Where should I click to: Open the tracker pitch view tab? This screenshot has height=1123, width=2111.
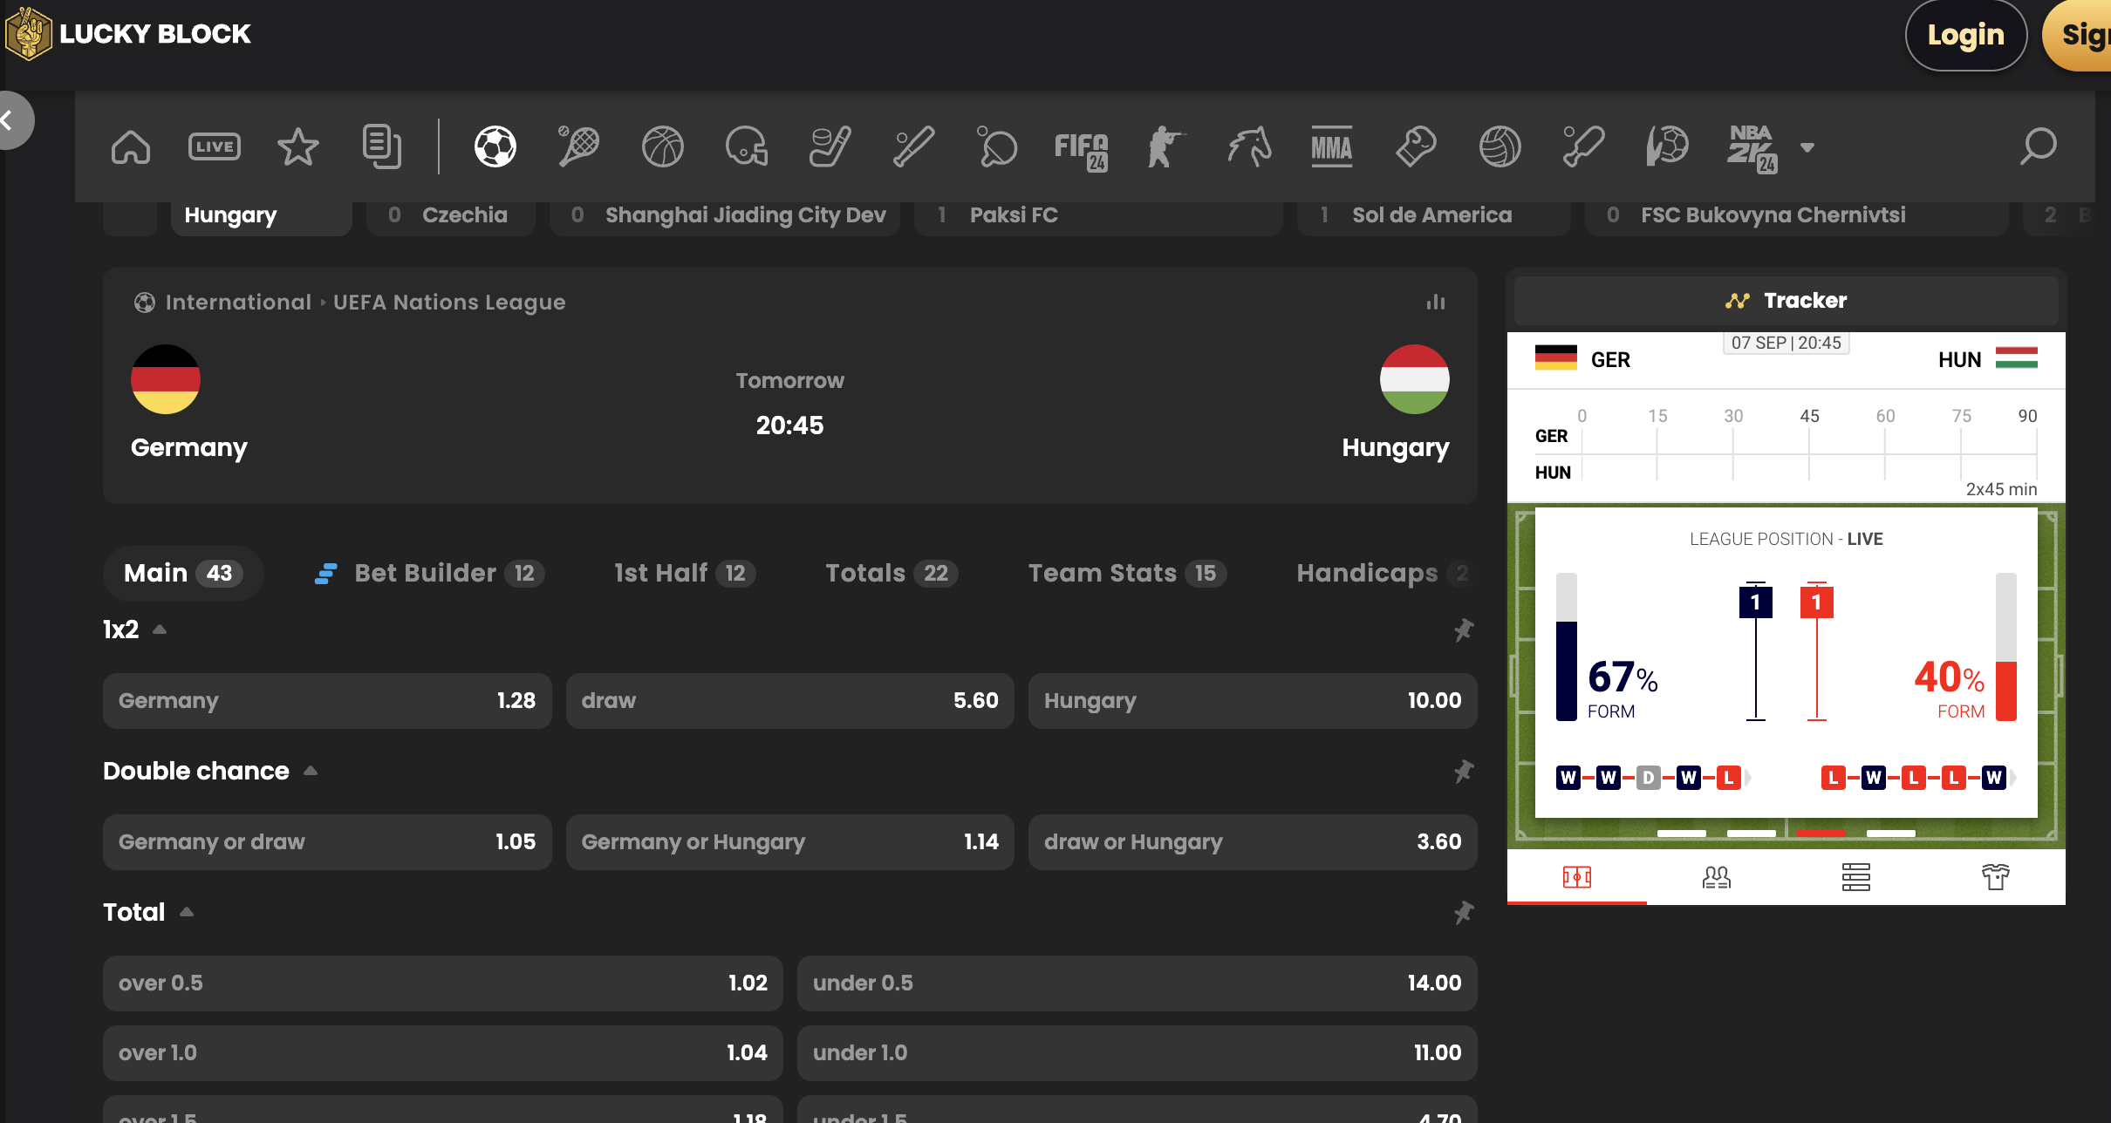click(1577, 877)
